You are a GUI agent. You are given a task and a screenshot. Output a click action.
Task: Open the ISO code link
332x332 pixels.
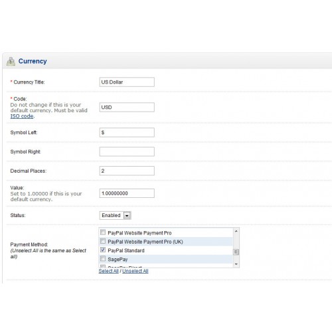coord(22,116)
